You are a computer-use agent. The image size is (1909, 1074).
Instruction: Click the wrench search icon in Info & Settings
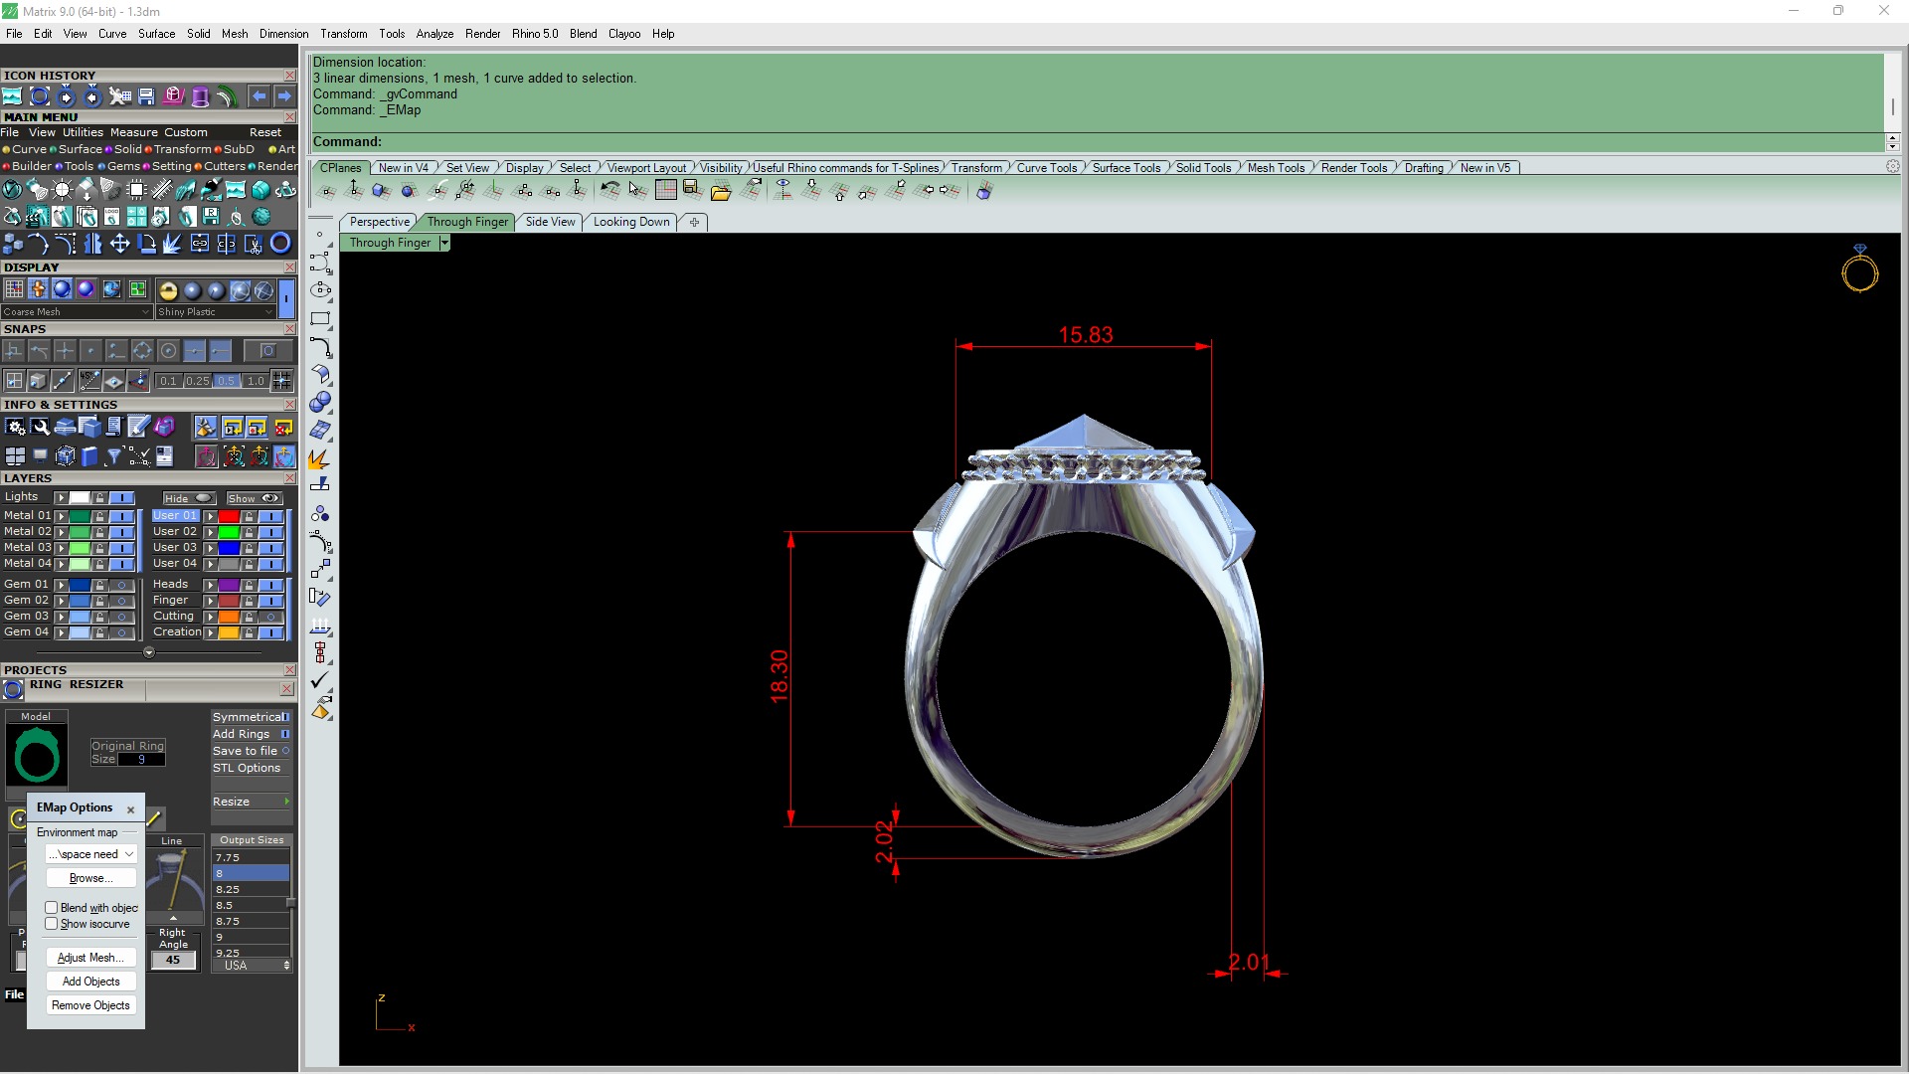(x=40, y=428)
